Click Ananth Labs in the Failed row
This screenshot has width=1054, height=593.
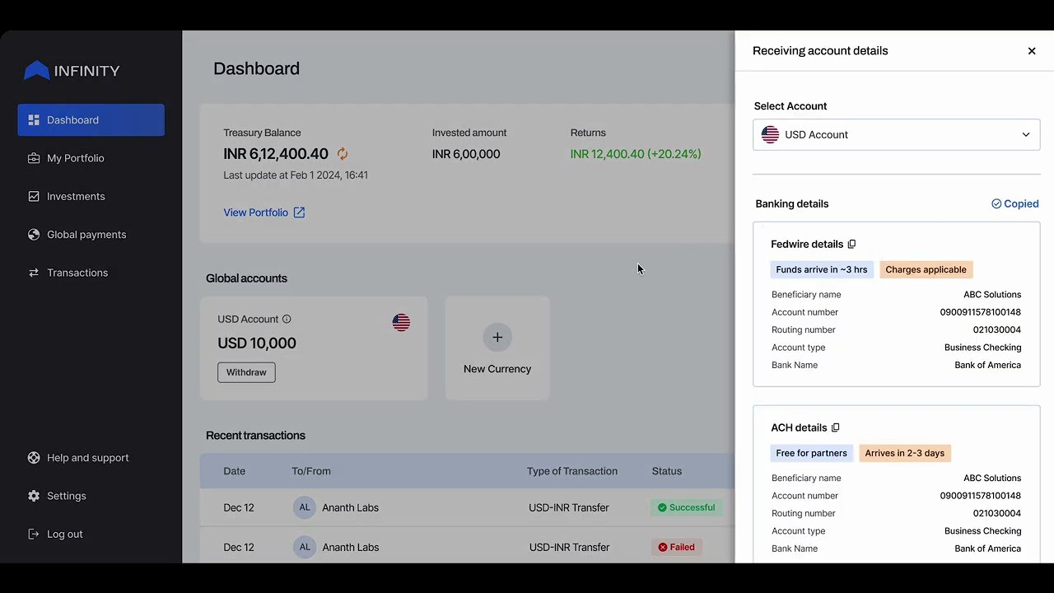pos(351,548)
